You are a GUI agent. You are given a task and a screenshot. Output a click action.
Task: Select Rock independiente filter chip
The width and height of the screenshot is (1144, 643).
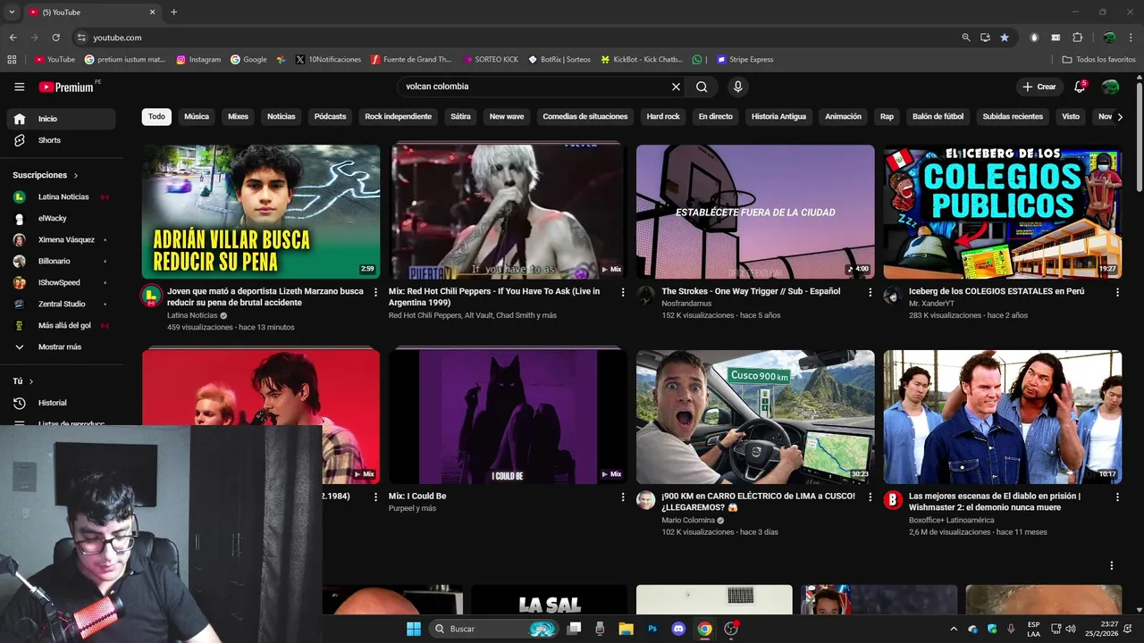point(398,116)
